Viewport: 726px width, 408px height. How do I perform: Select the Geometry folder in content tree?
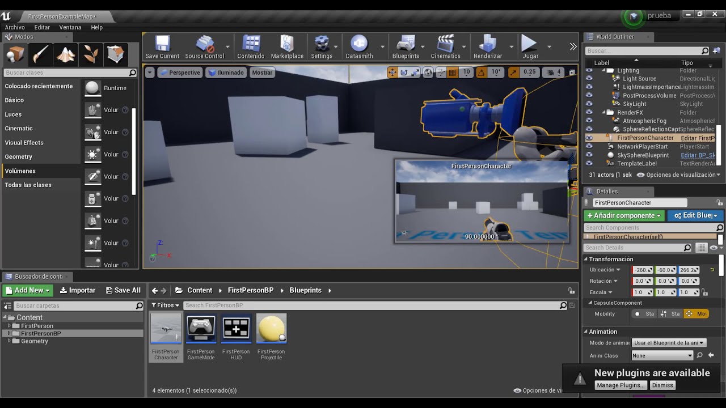click(x=35, y=341)
